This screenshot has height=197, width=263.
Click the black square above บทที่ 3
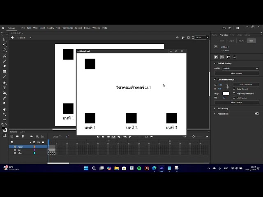click(x=171, y=118)
